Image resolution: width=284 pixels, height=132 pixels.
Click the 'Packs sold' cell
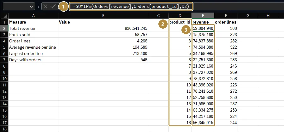coord(33,35)
